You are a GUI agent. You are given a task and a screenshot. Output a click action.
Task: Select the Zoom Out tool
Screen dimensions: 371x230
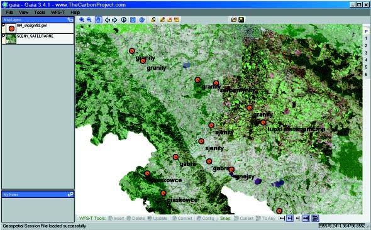point(89,20)
